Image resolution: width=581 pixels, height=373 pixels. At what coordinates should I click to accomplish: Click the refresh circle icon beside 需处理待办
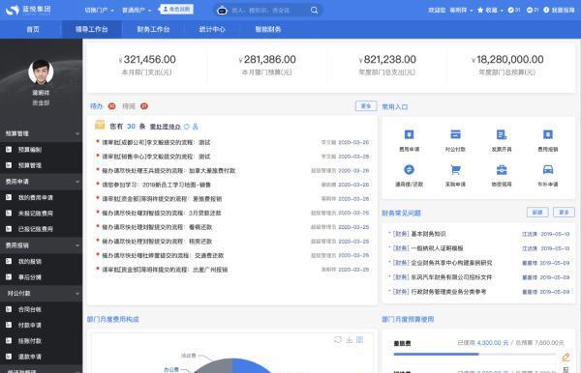pos(187,127)
